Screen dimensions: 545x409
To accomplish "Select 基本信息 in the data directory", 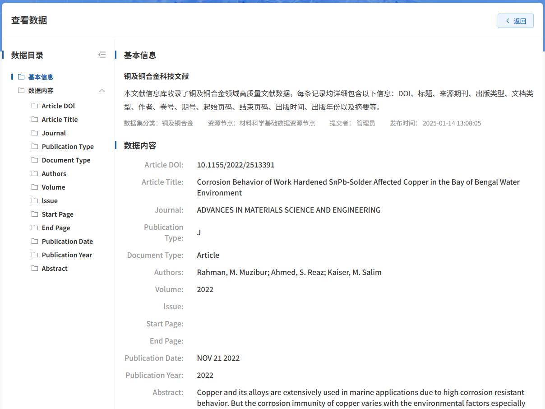I will (x=41, y=77).
